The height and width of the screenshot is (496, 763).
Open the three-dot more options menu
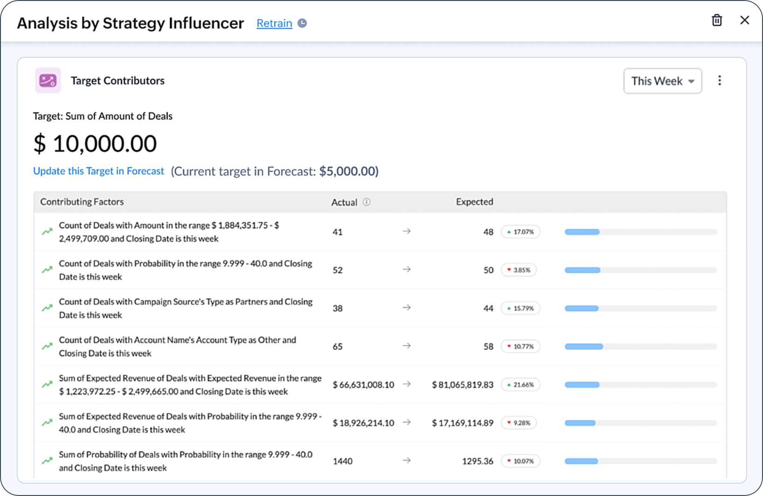click(x=720, y=80)
